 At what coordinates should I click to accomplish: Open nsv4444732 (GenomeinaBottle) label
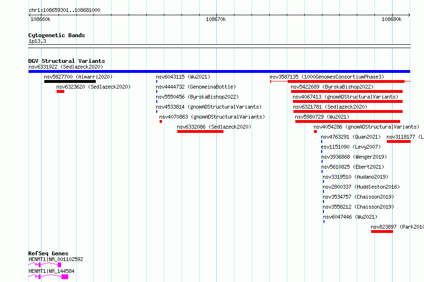pyautogui.click(x=196, y=87)
